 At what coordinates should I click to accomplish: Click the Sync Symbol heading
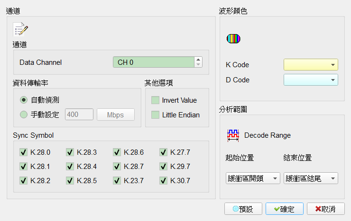(33, 135)
